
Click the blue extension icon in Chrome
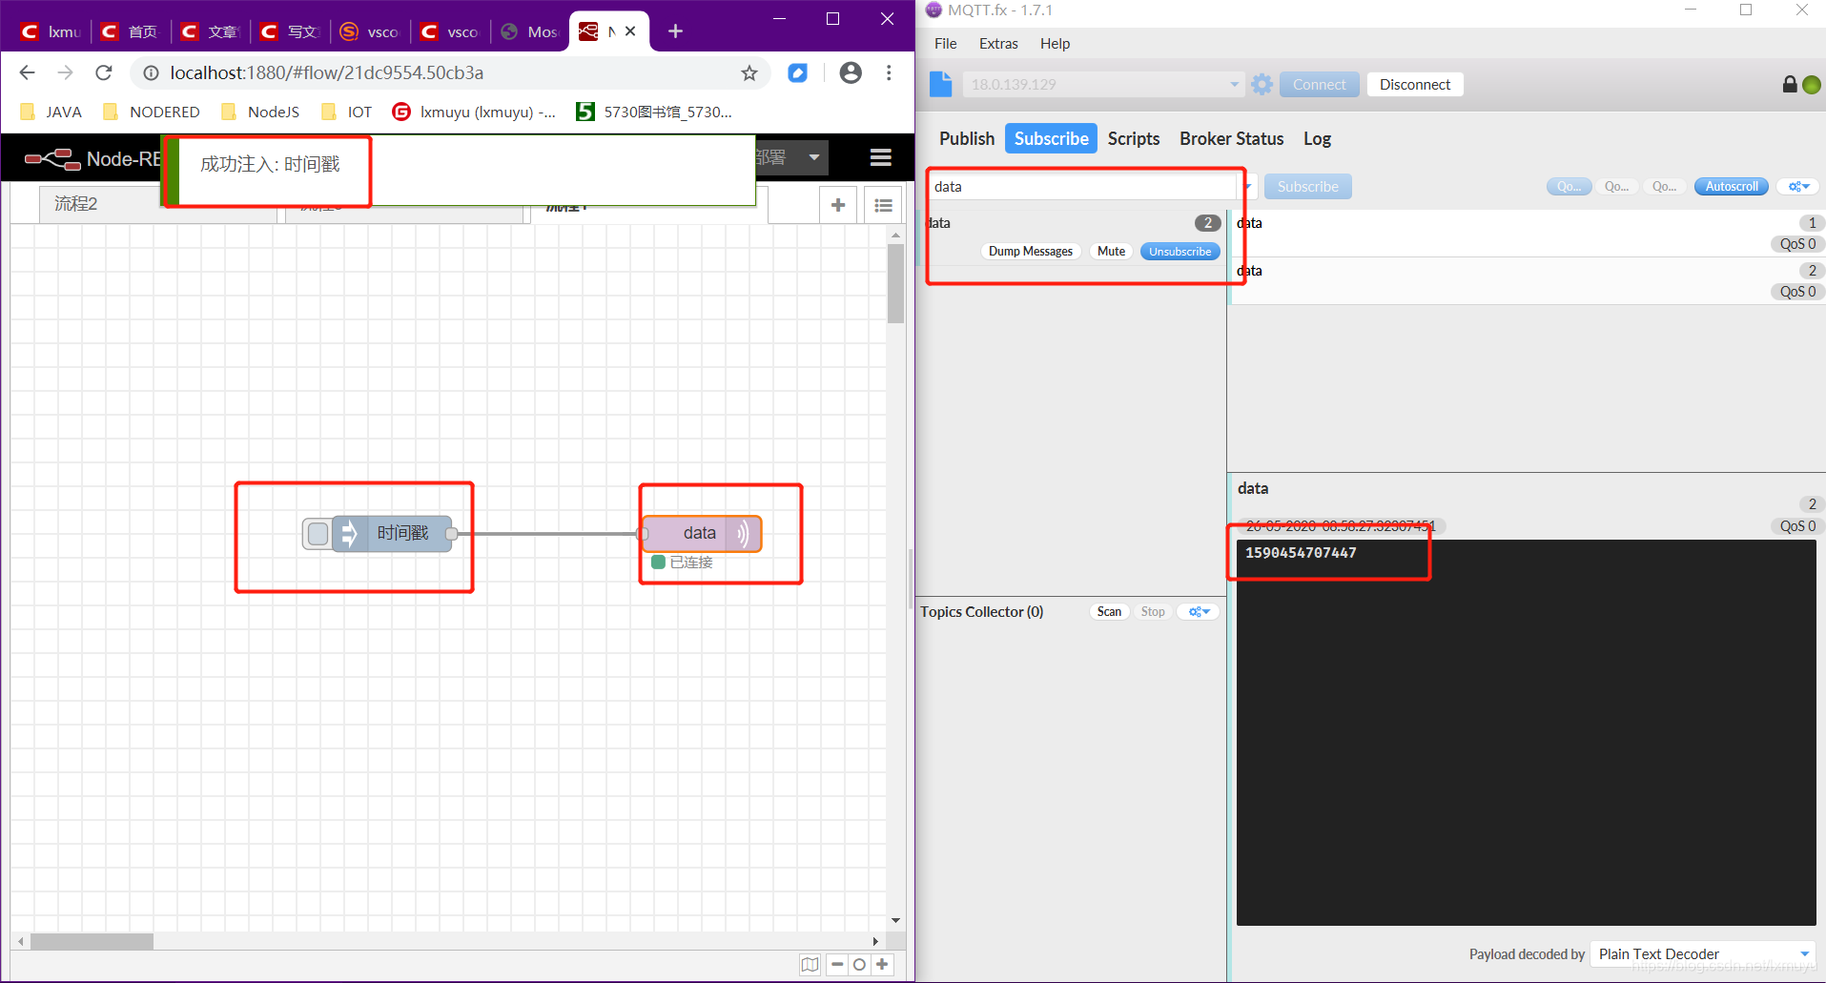coord(798,72)
